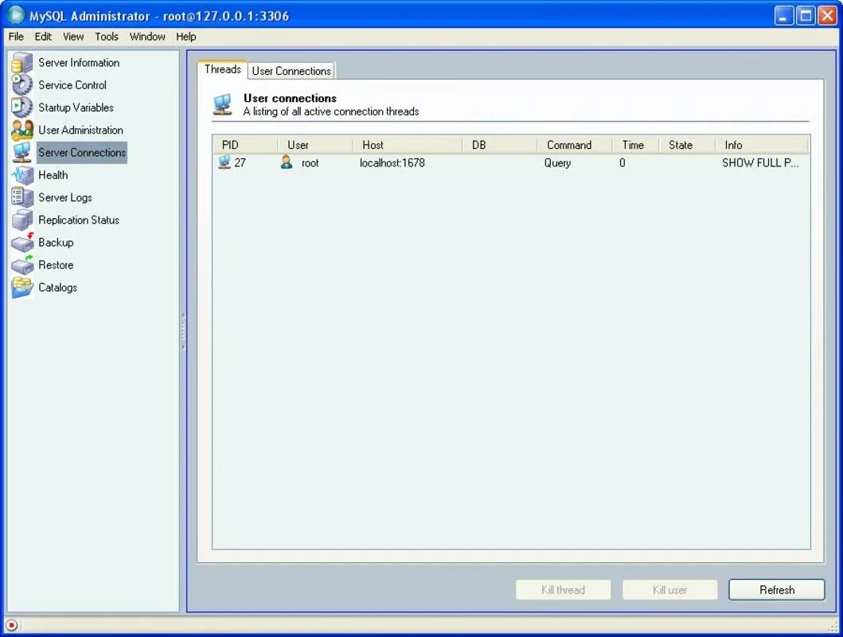The height and width of the screenshot is (637, 843).
Task: Click the sidebar splitter collapse handle
Action: [x=183, y=331]
